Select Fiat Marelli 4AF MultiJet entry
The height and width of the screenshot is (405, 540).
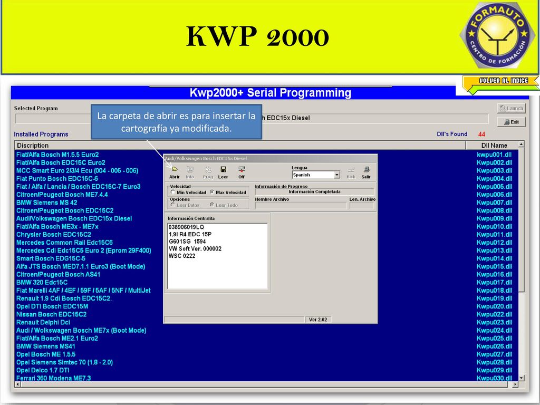[x=83, y=291]
